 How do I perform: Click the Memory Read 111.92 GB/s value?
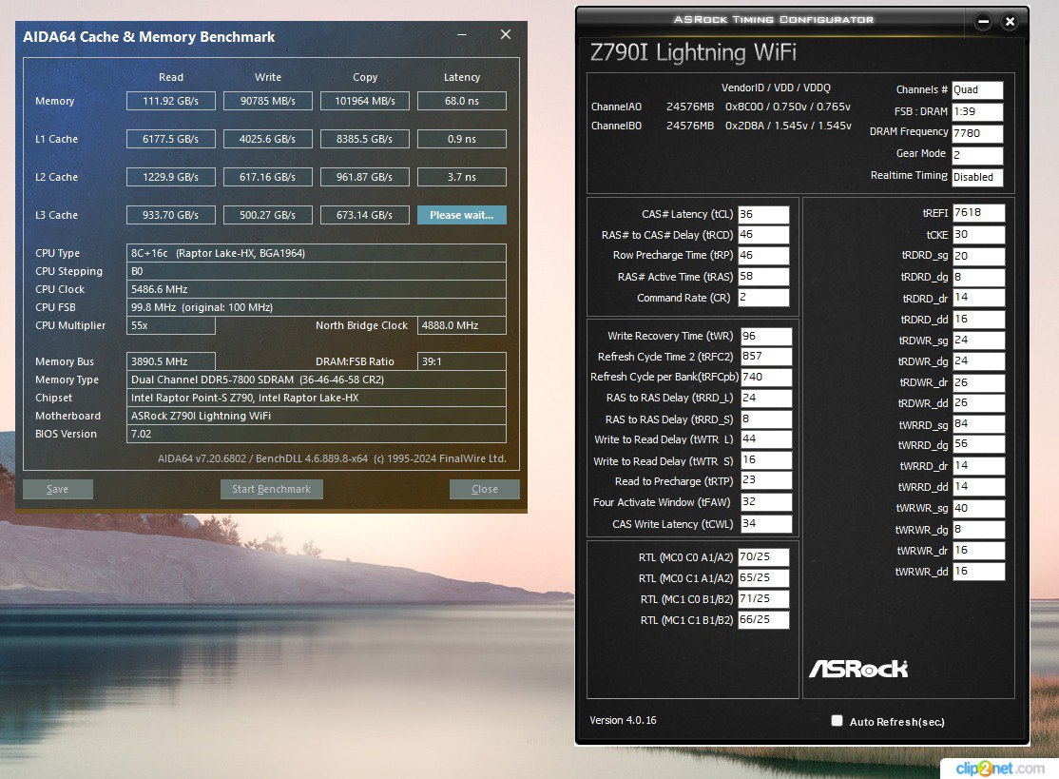click(x=171, y=101)
